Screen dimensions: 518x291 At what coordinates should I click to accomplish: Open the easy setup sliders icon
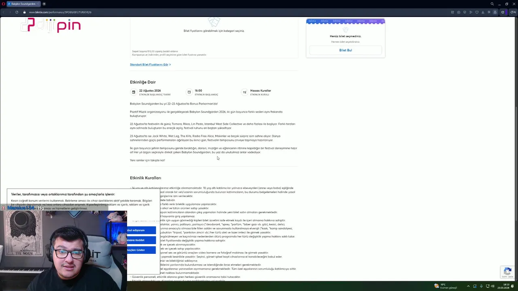489,12
